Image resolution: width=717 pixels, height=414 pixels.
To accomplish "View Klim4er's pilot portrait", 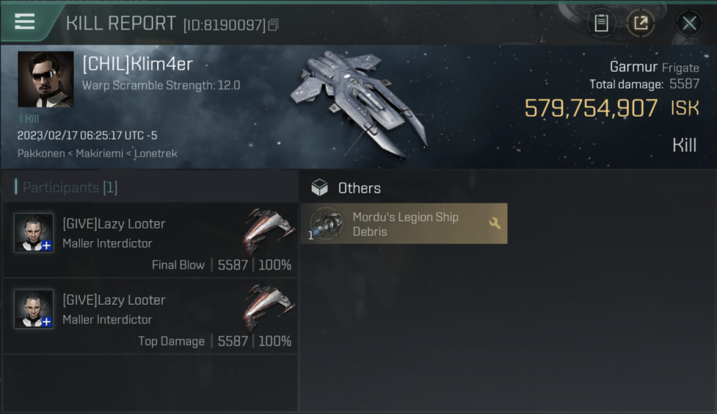I will pyautogui.click(x=46, y=79).
